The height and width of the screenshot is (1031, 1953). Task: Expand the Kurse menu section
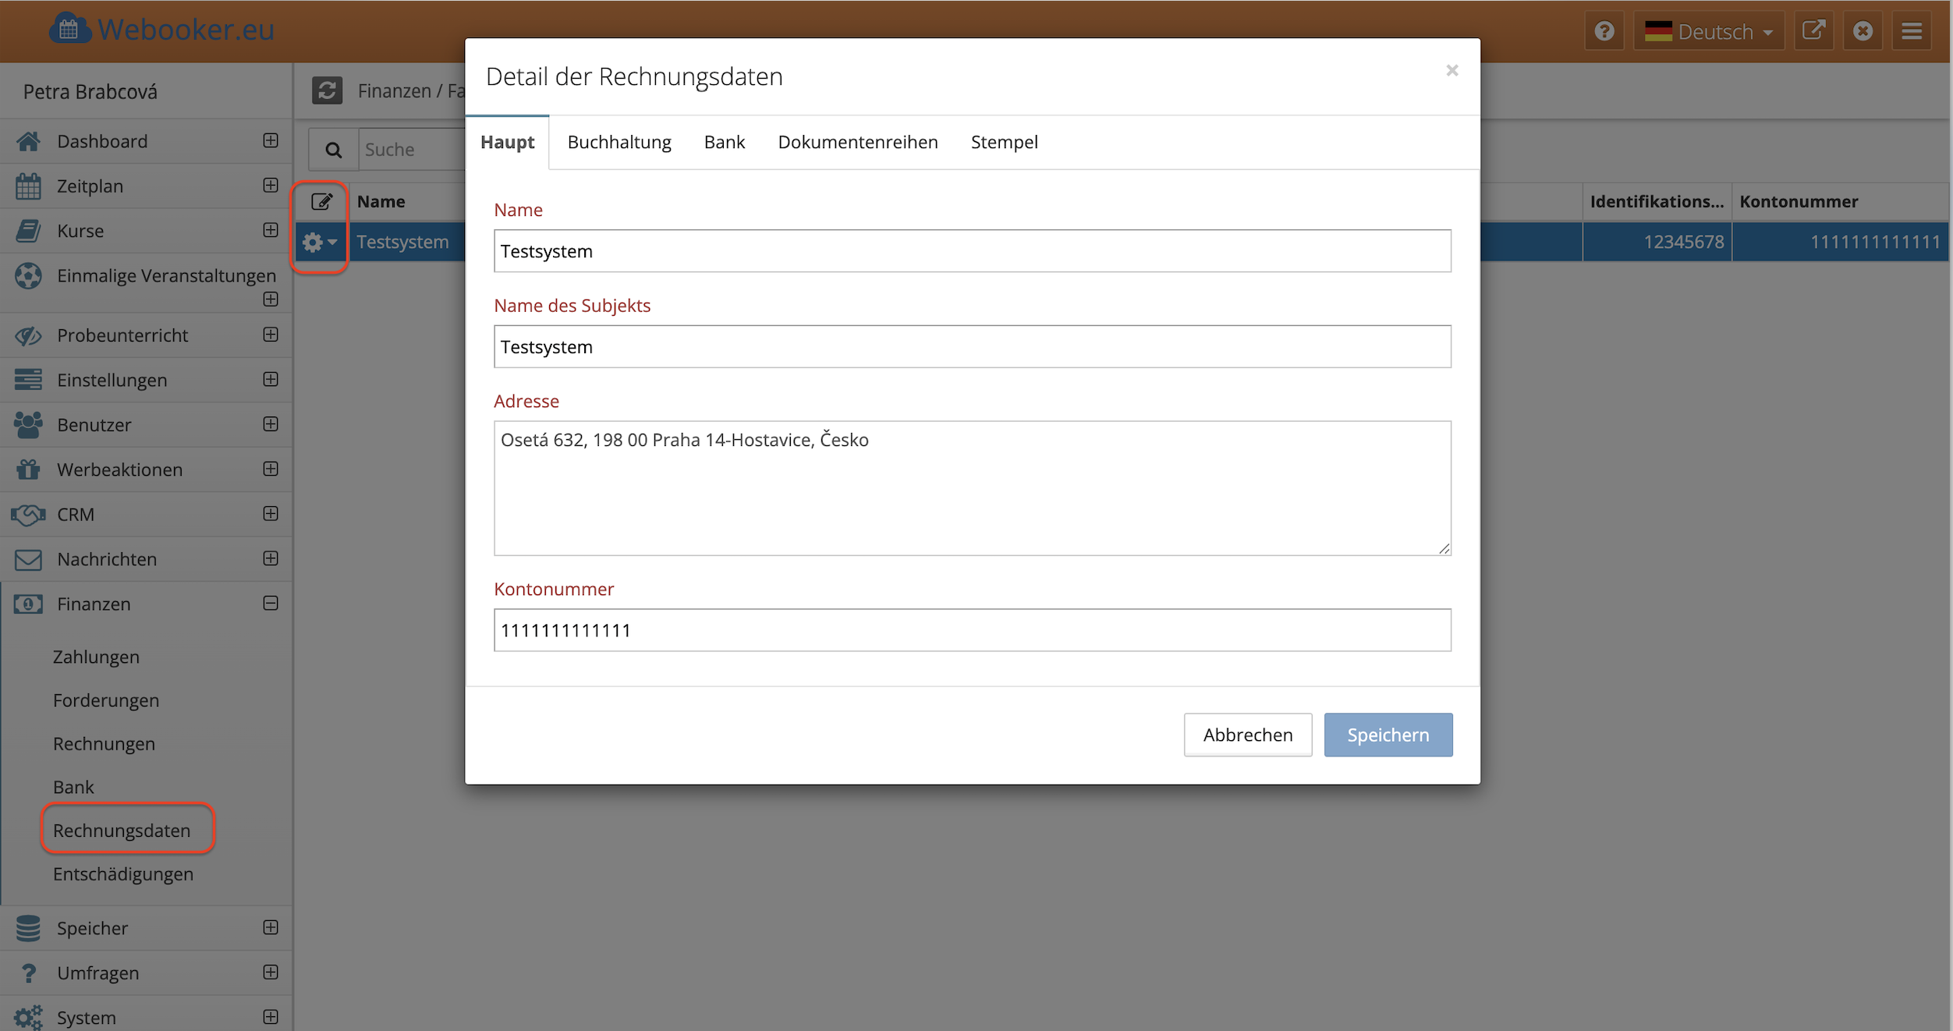pyautogui.click(x=271, y=230)
